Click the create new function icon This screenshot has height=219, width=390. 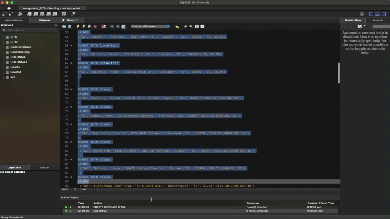(55, 14)
